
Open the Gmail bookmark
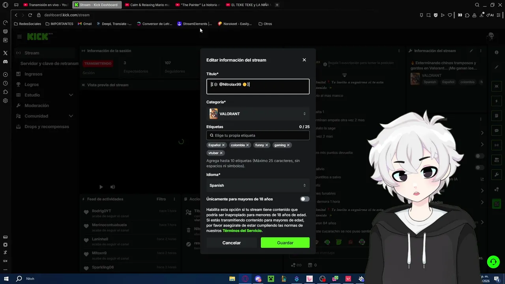coord(85,24)
